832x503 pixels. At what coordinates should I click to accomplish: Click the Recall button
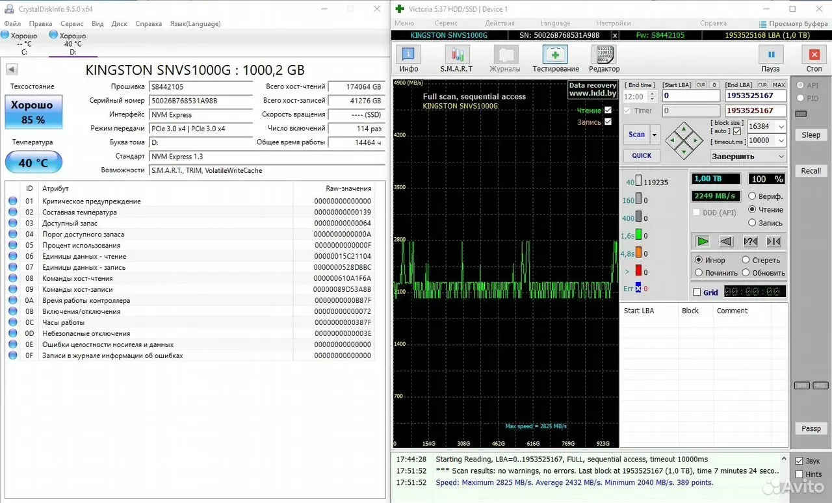(x=811, y=171)
